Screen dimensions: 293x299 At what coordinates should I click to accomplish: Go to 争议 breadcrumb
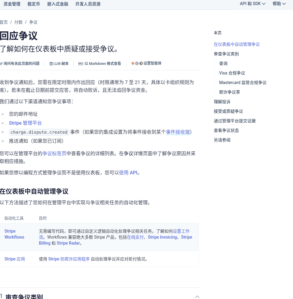click(33, 22)
